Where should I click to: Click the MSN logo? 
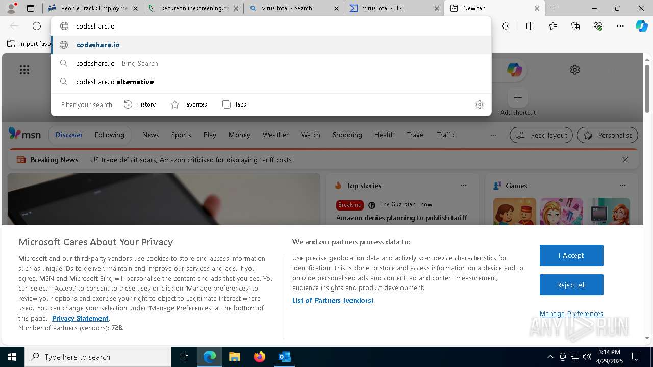coord(24,135)
